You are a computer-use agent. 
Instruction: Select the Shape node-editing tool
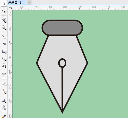tap(4, 11)
